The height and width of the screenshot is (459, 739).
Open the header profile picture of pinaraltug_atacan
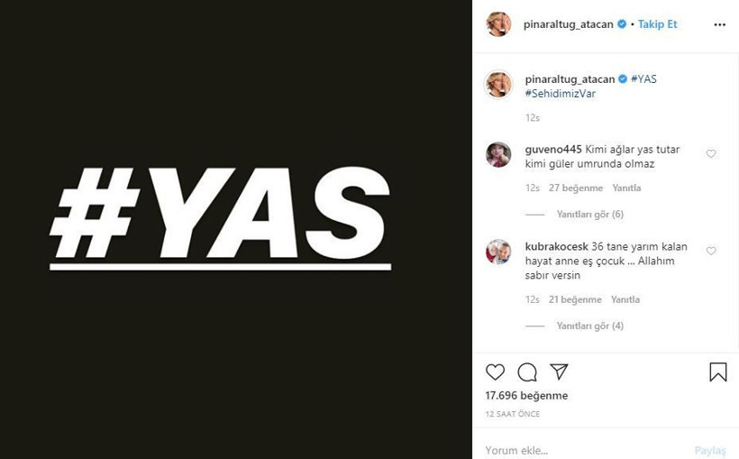tap(498, 24)
